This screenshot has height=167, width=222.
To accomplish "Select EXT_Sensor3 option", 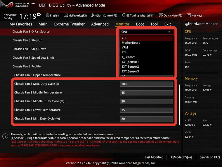I will 146,71.
